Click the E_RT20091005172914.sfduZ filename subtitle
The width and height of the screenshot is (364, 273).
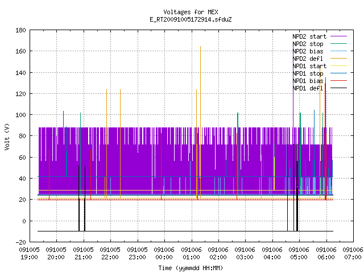tap(191, 19)
